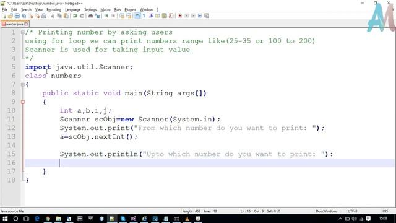Click the Copy toolbar icon
Image resolution: width=396 pixels, height=223 pixels.
coord(59,15)
